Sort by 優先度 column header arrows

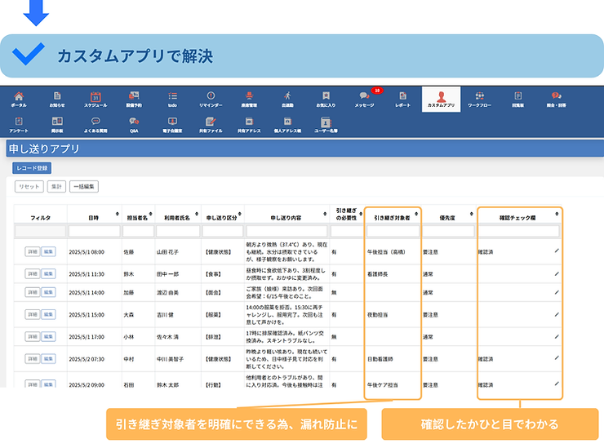point(464,218)
